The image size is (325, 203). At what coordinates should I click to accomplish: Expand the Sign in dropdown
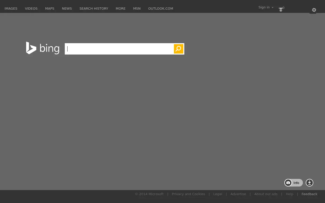tap(266, 7)
